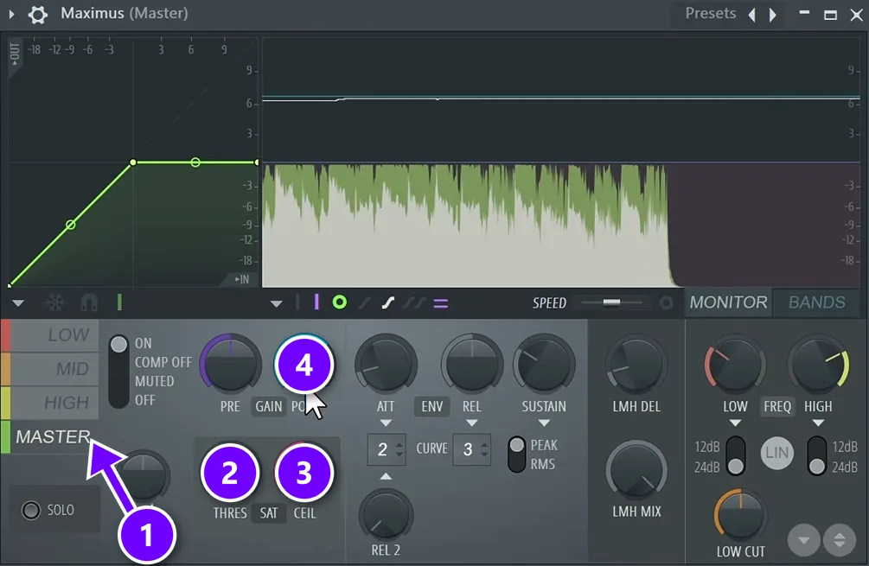869x566 pixels.
Task: Click the first CURVE stepper showing 2
Action: pos(387,449)
